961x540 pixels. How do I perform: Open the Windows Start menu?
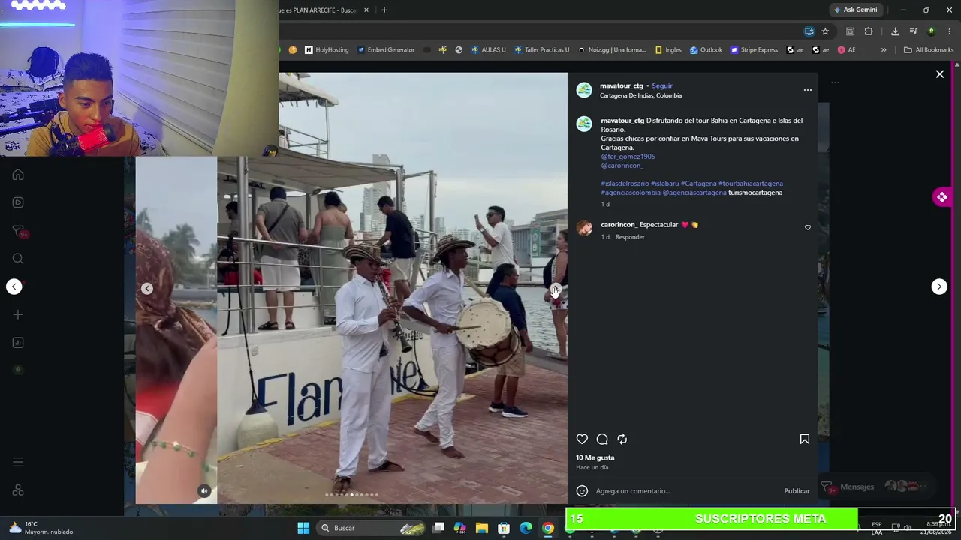303,528
